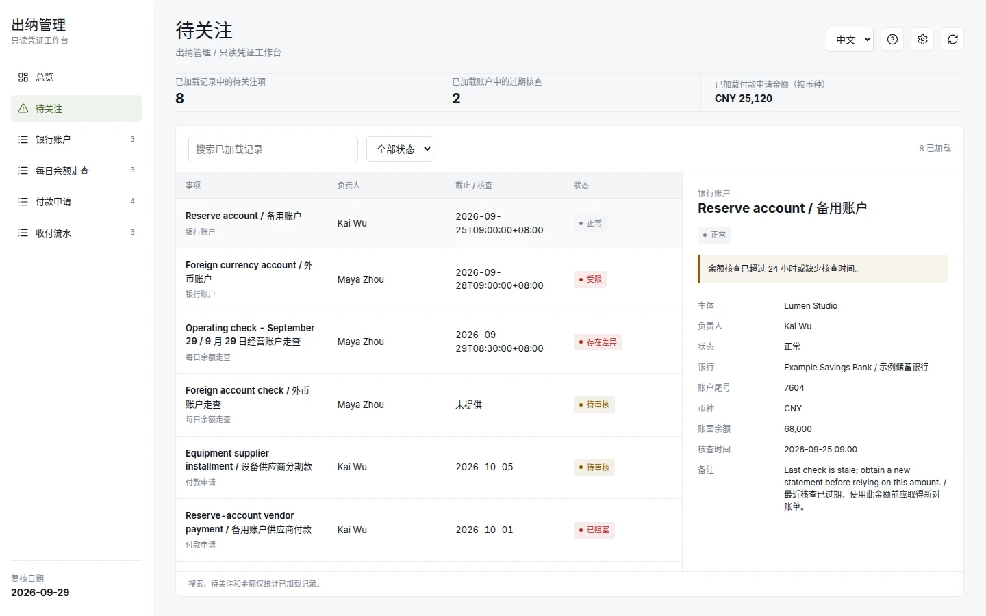Image resolution: width=986 pixels, height=616 pixels.
Task: Open the Foreign account check row
Action: 429,405
